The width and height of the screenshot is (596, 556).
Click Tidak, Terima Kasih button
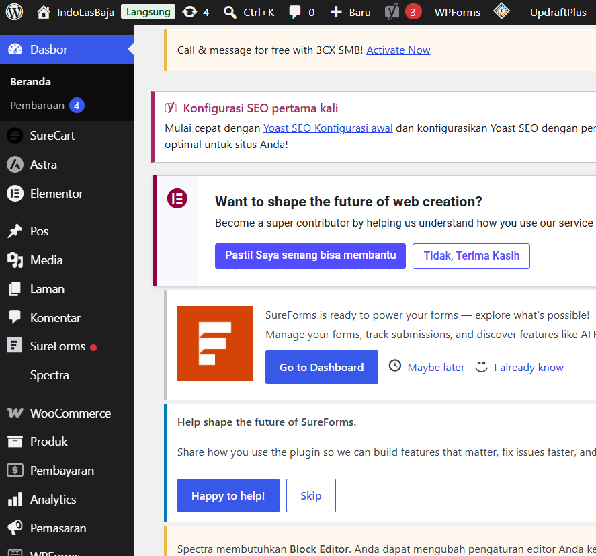click(471, 256)
